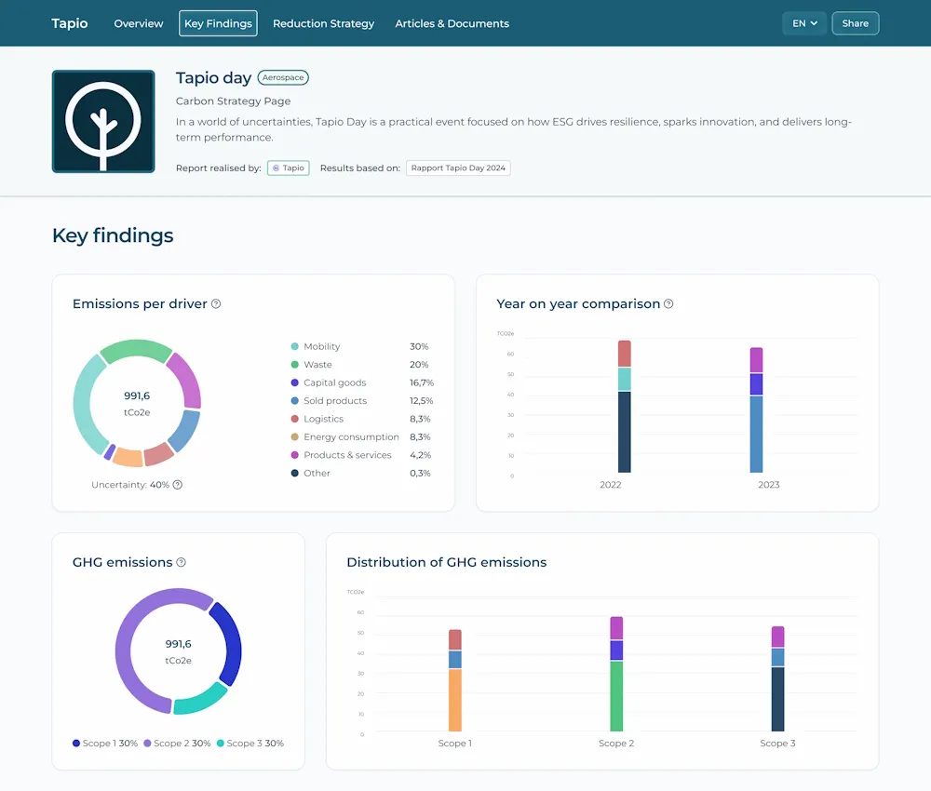The height and width of the screenshot is (791, 931).
Task: Click the Scope 2 stacked bar
Action: tap(616, 674)
